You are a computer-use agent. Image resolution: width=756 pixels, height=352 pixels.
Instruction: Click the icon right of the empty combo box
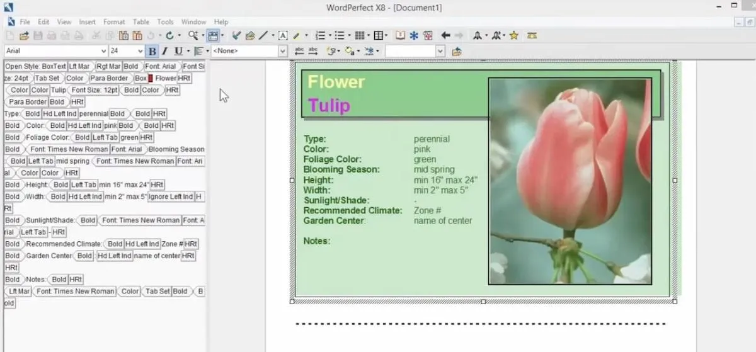(x=456, y=51)
